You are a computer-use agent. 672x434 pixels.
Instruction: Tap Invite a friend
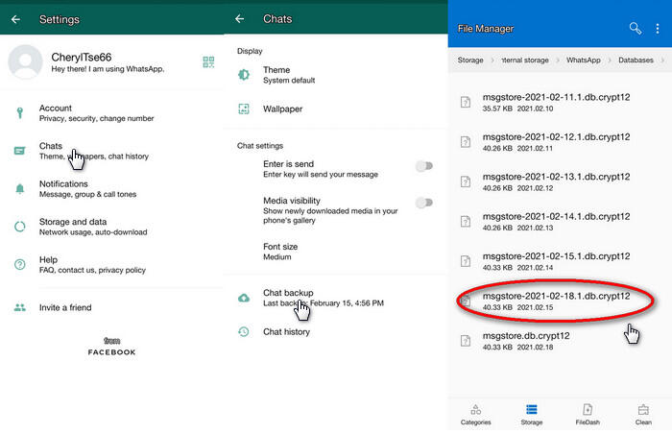[65, 307]
